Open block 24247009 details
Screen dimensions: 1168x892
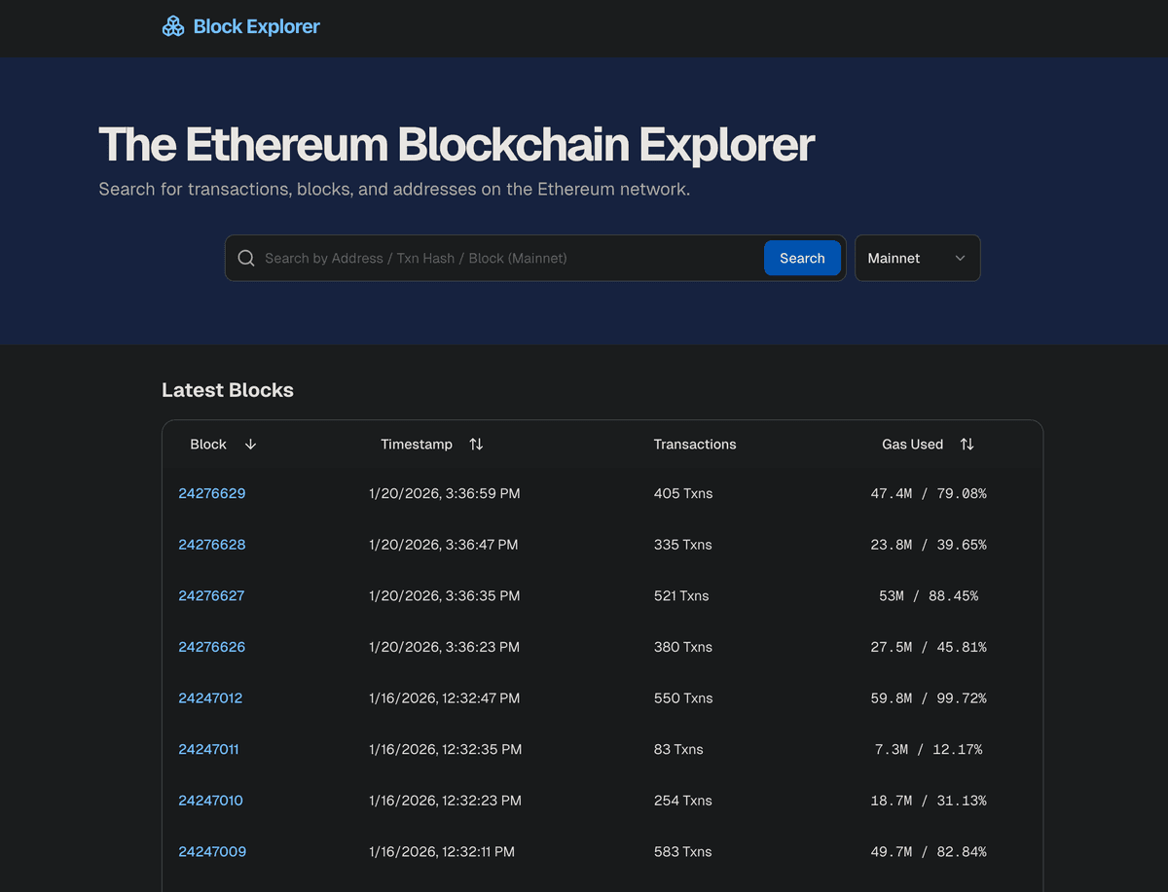tap(212, 851)
